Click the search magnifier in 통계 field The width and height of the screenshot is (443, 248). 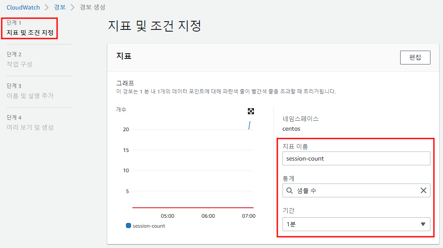click(289, 190)
